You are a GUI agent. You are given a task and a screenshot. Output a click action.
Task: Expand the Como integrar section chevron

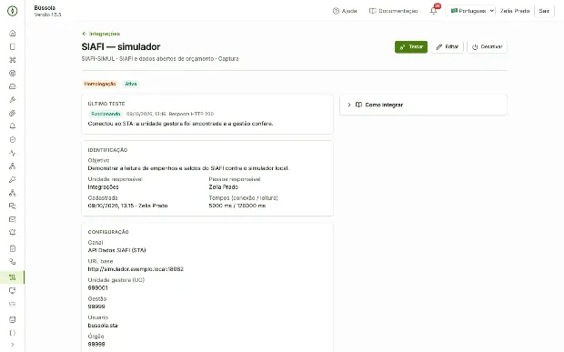349,105
